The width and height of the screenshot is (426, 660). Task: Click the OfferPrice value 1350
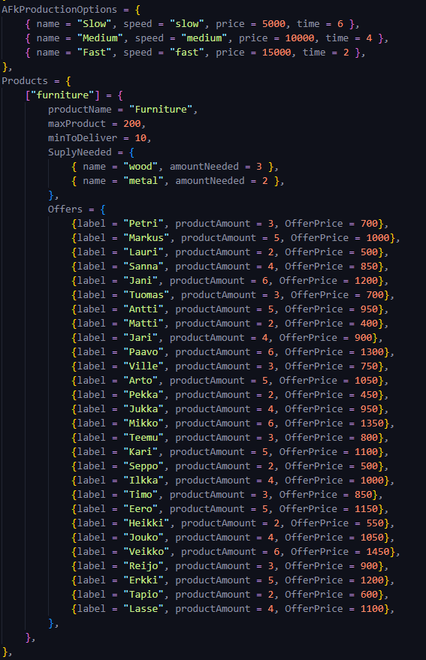click(x=372, y=423)
